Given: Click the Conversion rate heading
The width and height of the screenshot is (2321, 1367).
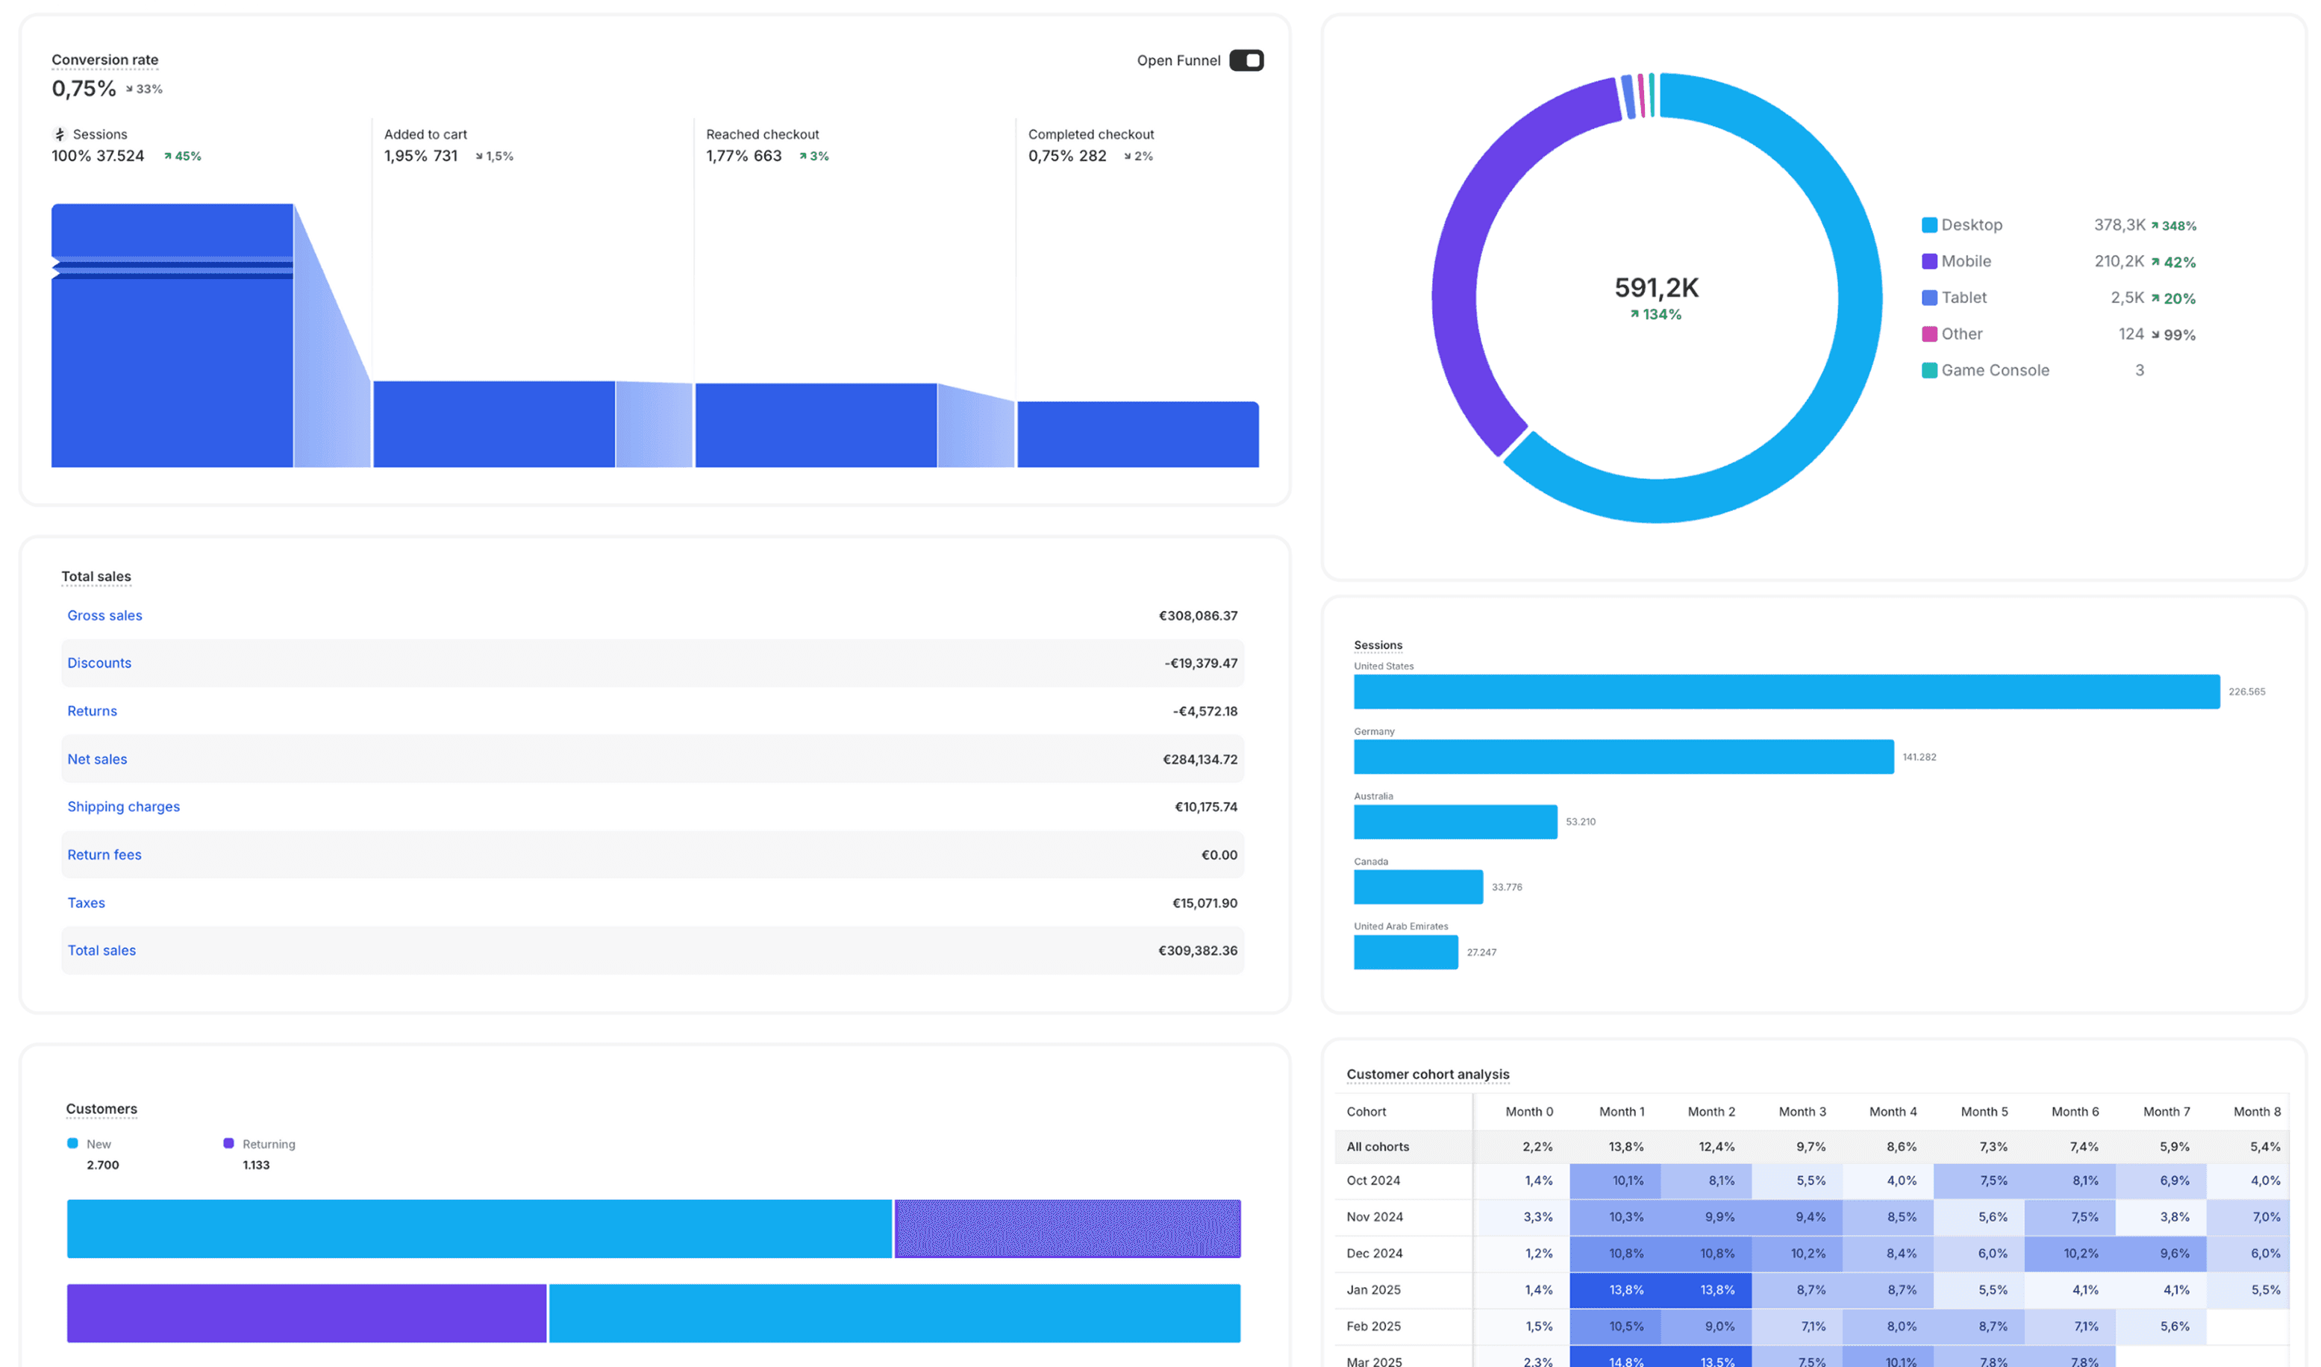Looking at the screenshot, I should [105, 60].
